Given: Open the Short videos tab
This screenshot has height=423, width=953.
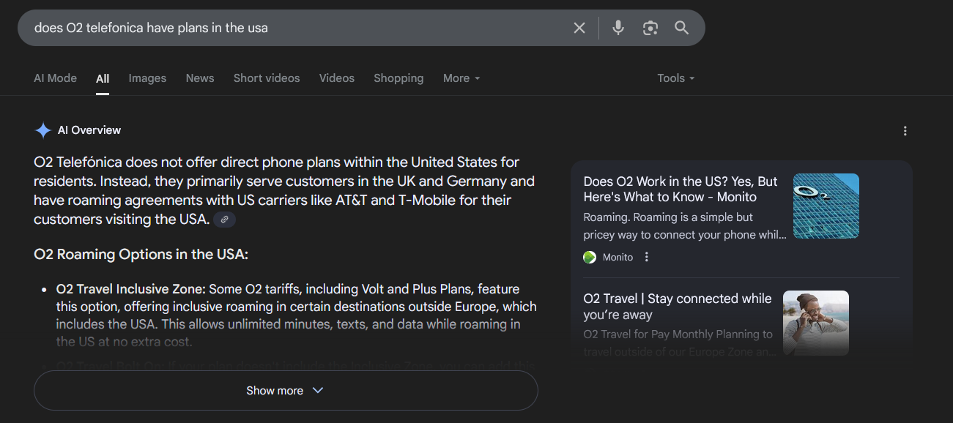Looking at the screenshot, I should pos(267,78).
